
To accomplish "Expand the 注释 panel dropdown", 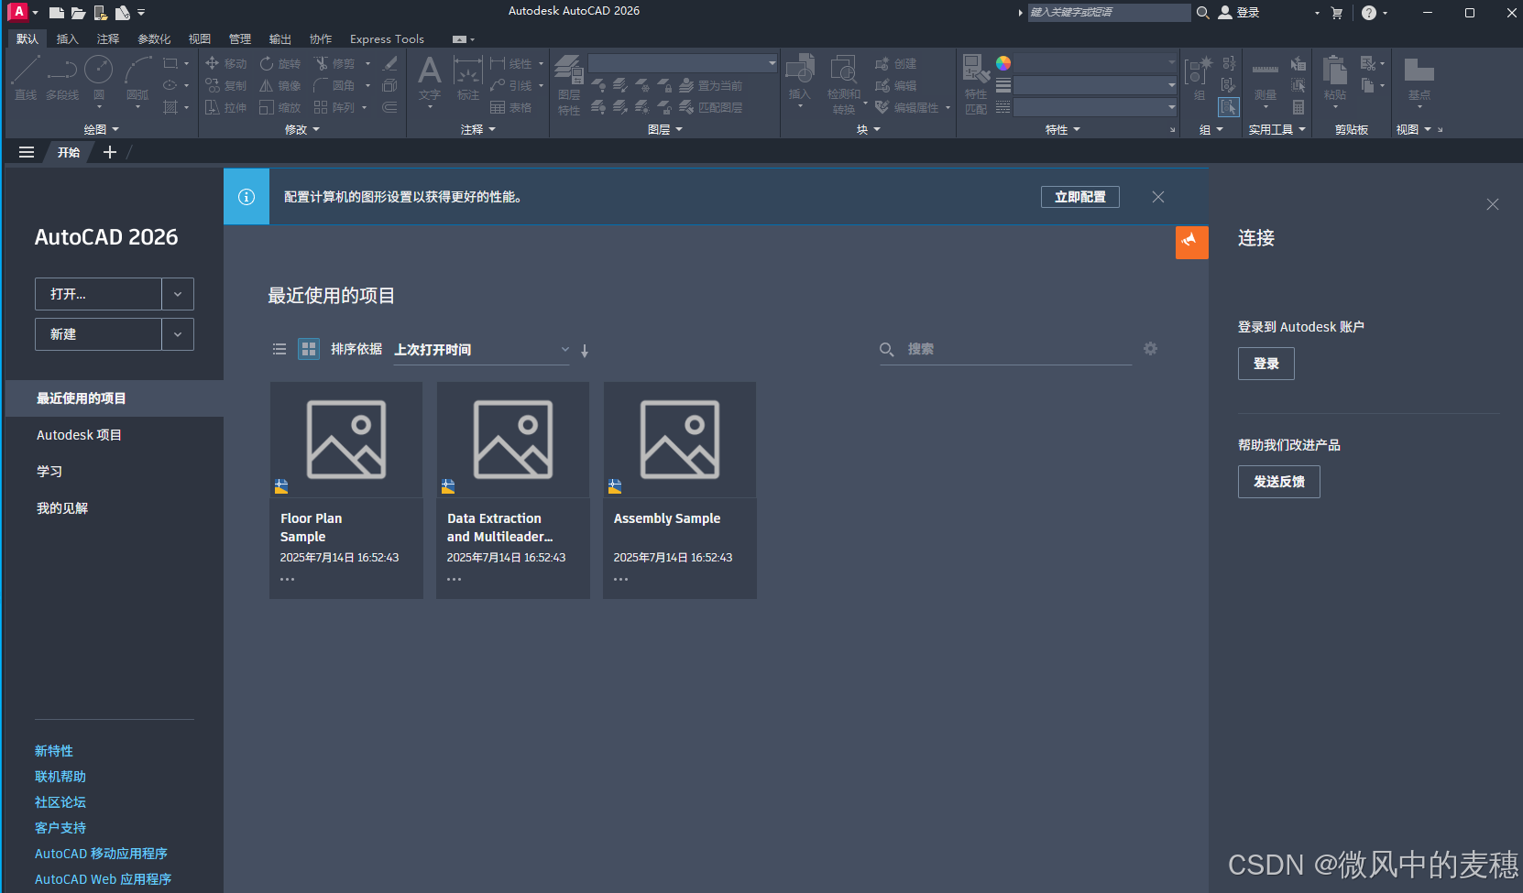I will click(x=478, y=130).
